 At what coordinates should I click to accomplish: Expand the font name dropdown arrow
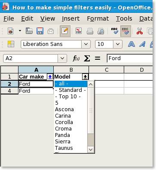click(86, 44)
